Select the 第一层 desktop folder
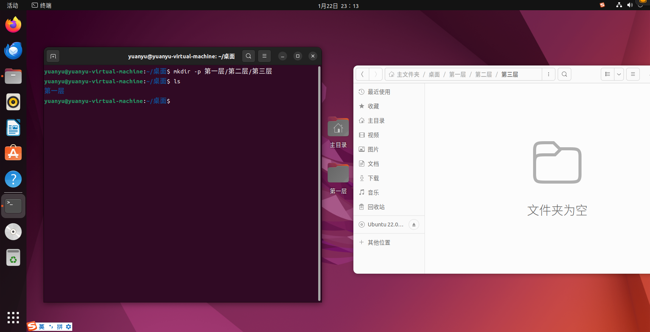This screenshot has height=332, width=650. [x=338, y=178]
